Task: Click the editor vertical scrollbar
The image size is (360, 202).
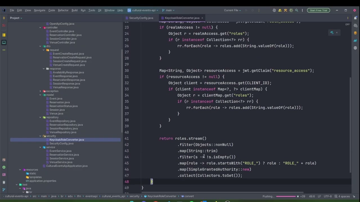Action: pos(350,125)
